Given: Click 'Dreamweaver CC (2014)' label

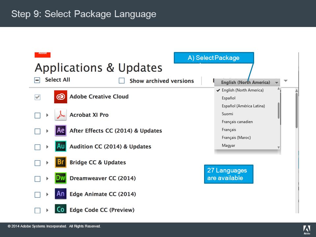Looking at the screenshot, I should 103,178.
